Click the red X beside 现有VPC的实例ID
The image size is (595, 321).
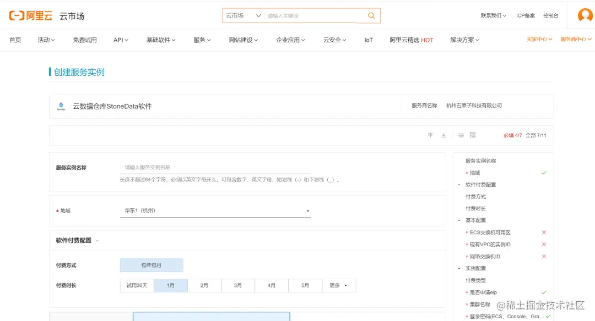(544, 245)
